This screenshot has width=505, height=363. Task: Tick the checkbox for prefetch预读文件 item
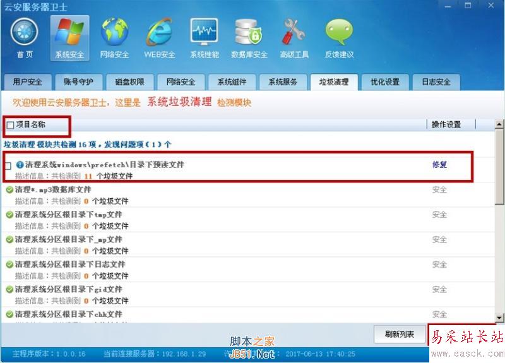[8, 165]
